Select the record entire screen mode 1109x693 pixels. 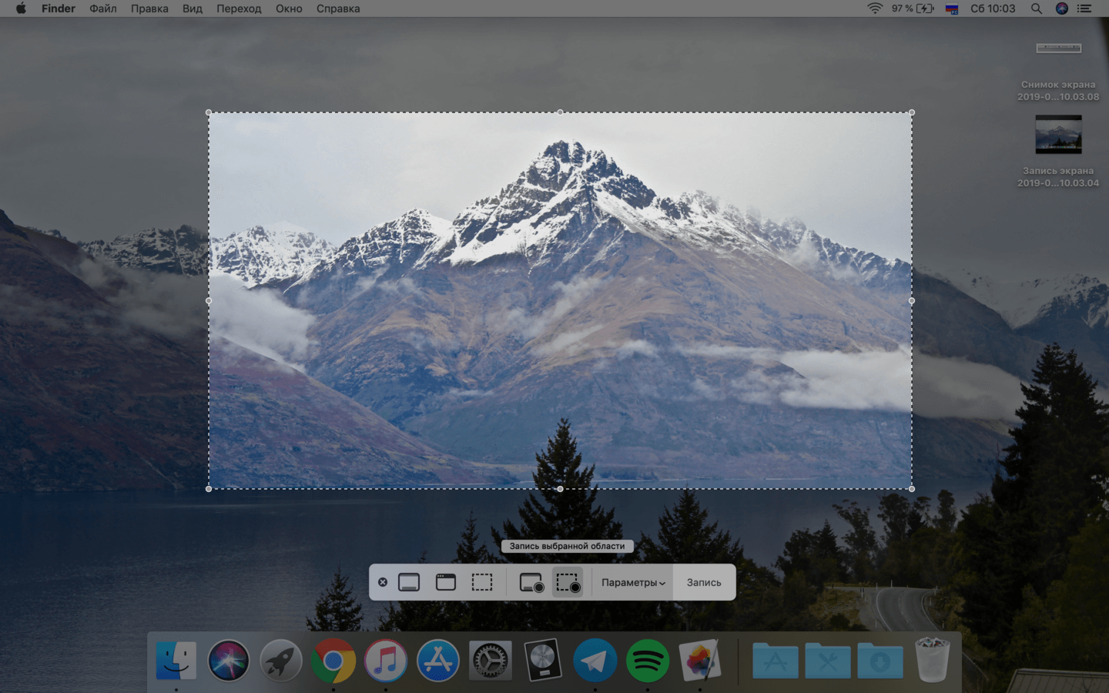click(531, 583)
